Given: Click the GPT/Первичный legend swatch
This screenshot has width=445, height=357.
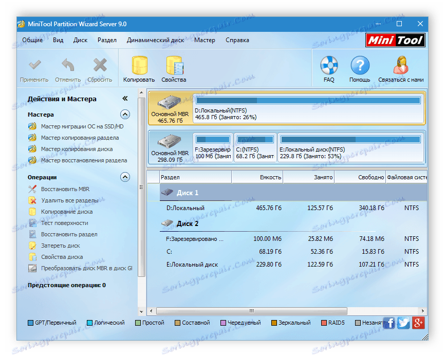Looking at the screenshot, I should point(30,323).
